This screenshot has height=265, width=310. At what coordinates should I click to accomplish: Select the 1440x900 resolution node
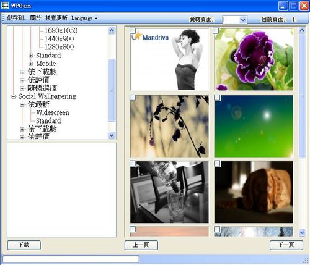59,39
